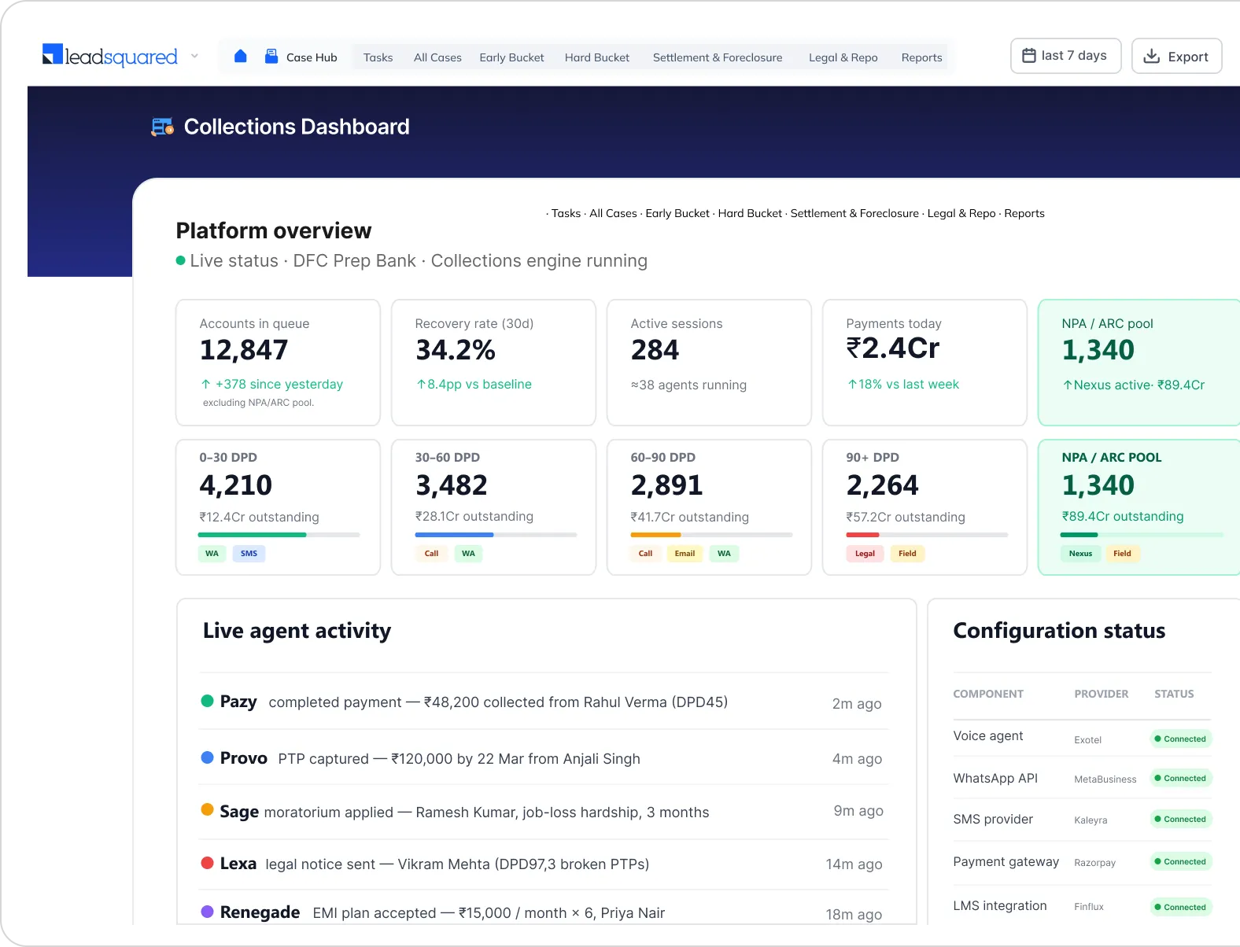This screenshot has width=1240, height=947.
Task: Click the Payments today ₹2.4Cr value
Action: (893, 348)
